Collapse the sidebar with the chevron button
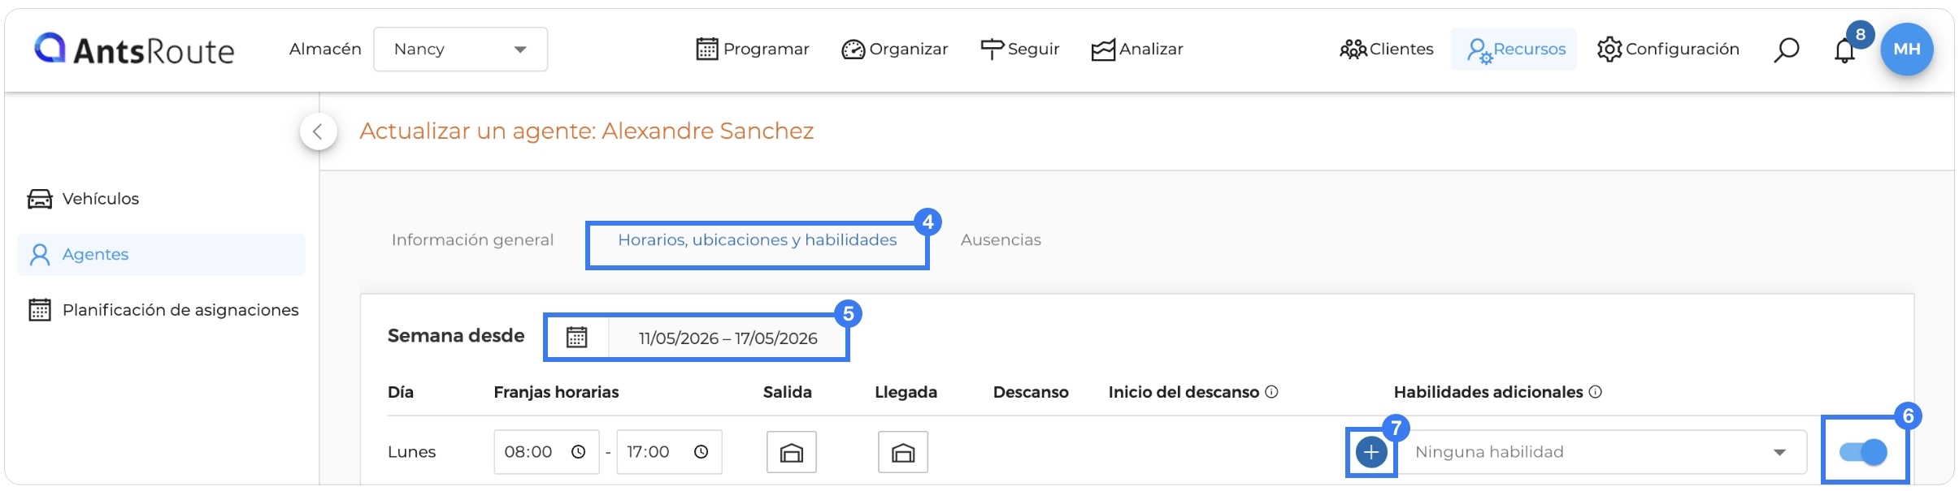 tap(318, 131)
